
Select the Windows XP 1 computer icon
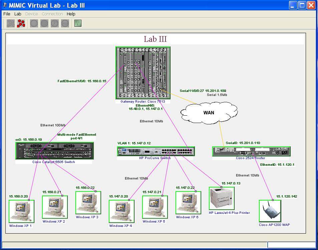tap(21, 212)
